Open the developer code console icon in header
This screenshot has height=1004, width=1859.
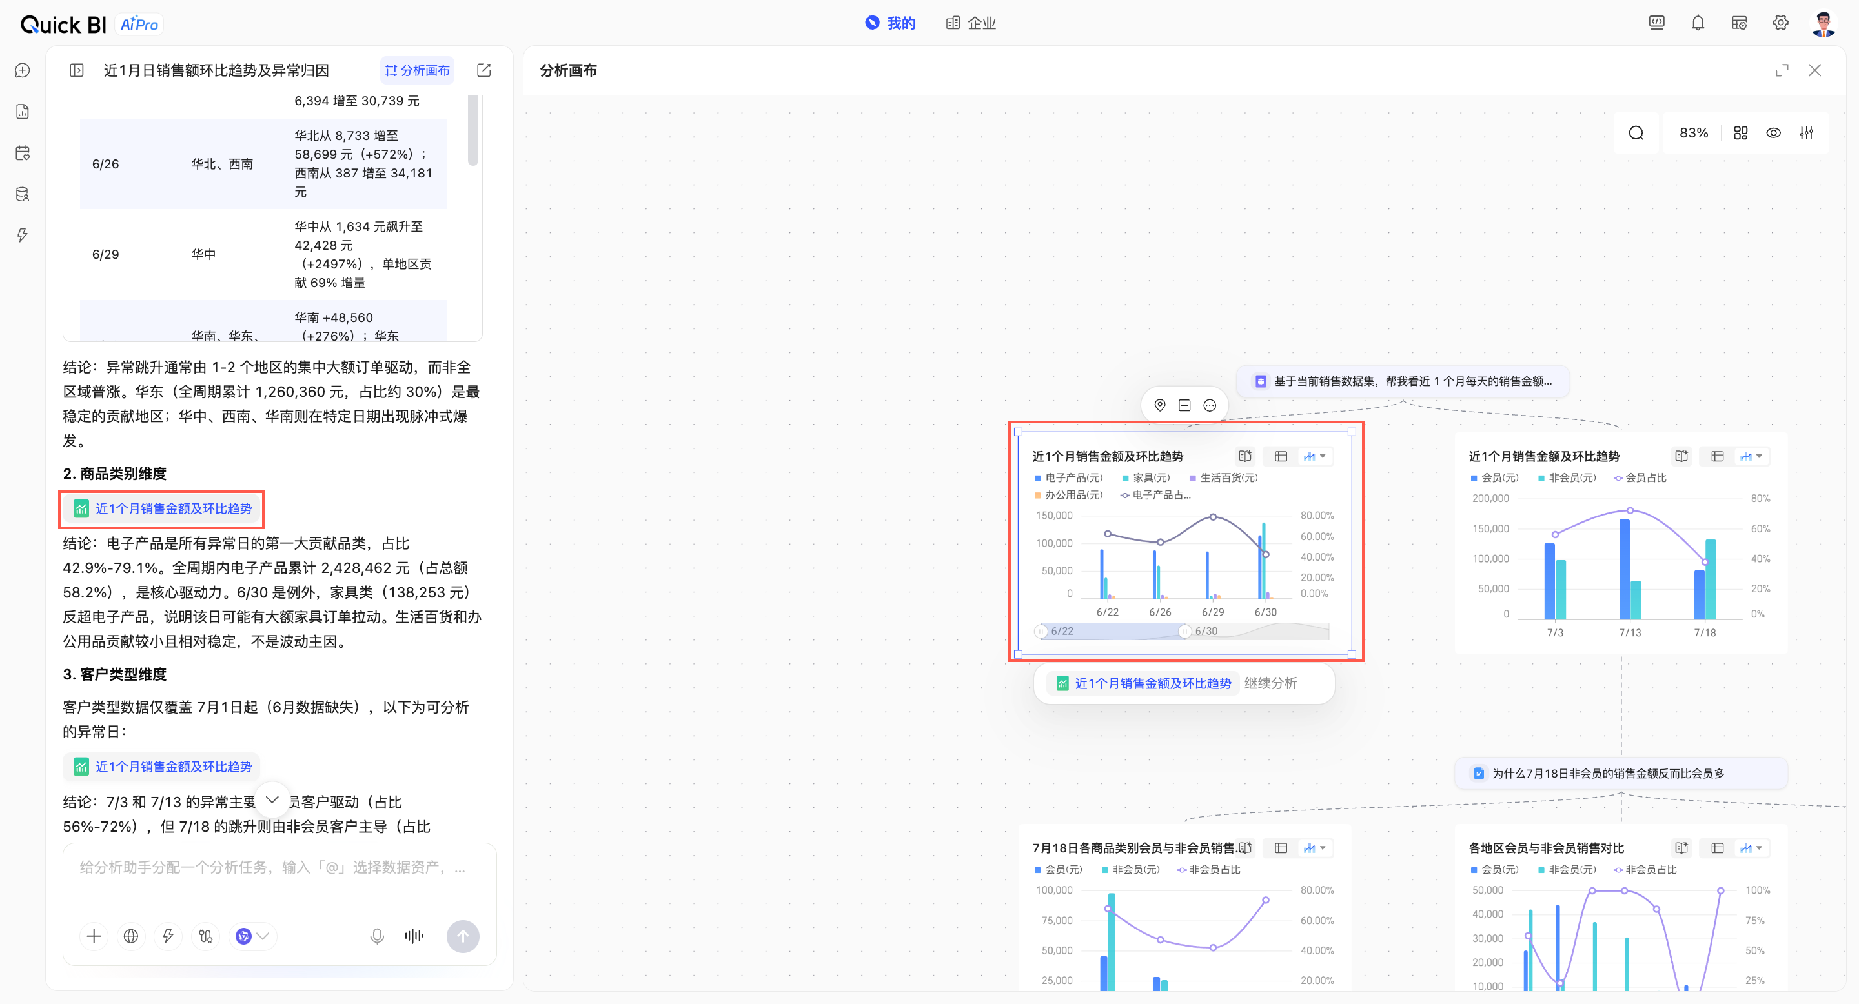[x=1657, y=23]
